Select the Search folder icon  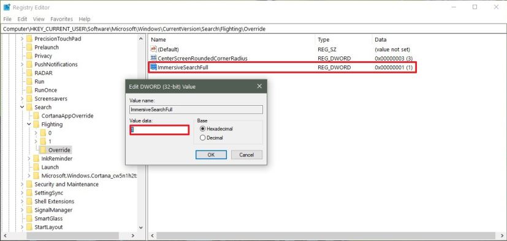[x=29, y=107]
